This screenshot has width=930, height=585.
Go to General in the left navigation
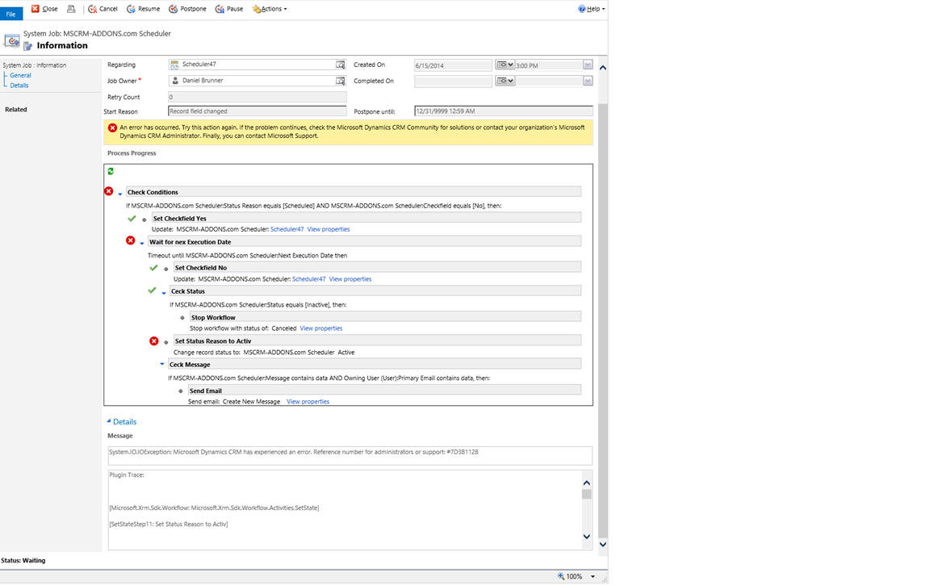click(20, 75)
